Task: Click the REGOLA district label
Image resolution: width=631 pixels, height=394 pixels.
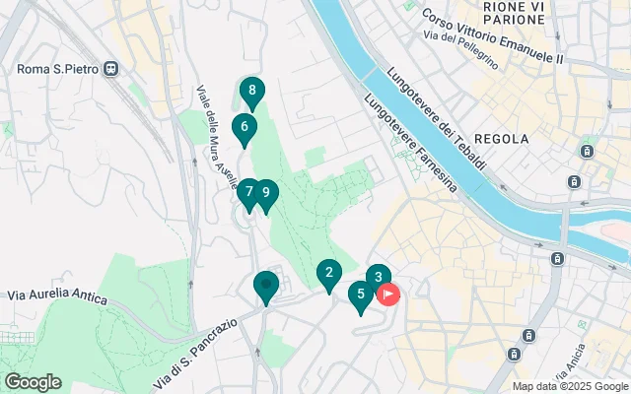Action: [x=502, y=139]
